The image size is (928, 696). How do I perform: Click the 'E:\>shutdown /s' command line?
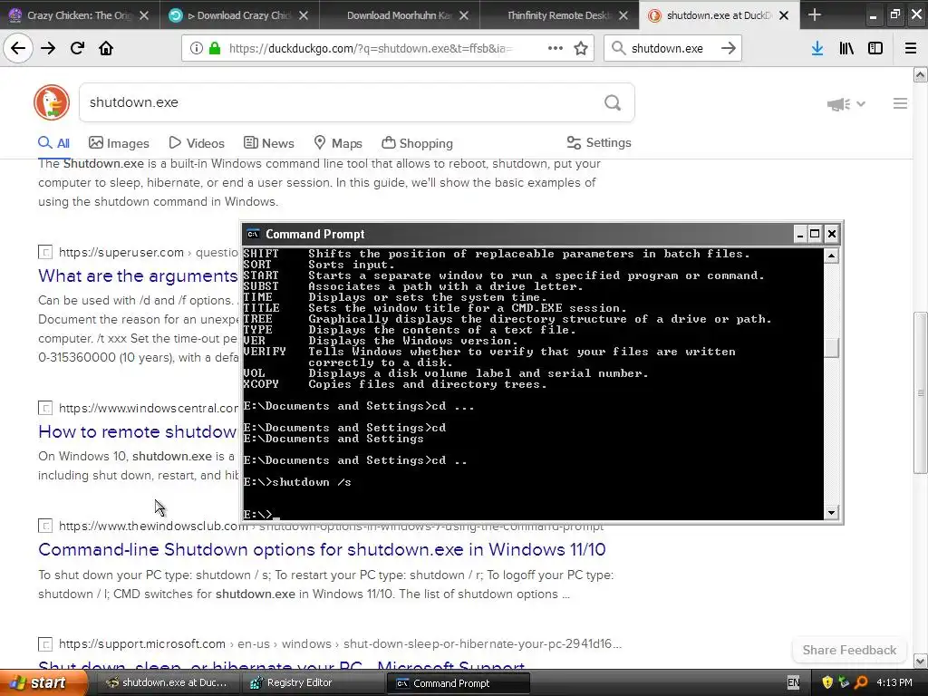click(297, 482)
